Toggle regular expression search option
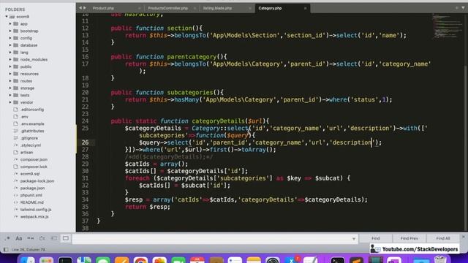The height and width of the screenshot is (263, 468). (x=7, y=238)
